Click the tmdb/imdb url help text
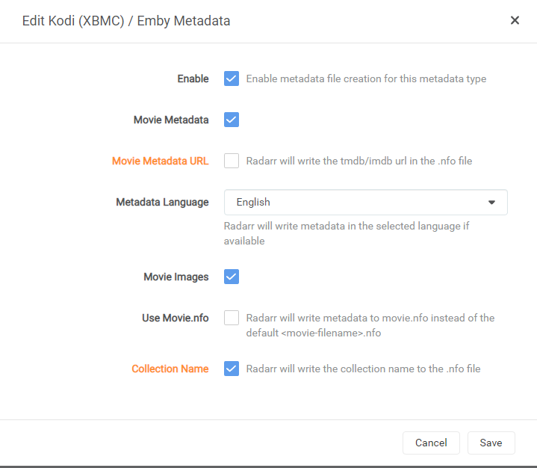 [x=358, y=161]
